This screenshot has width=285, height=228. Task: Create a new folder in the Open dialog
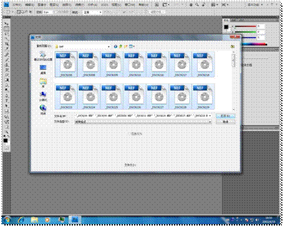coord(125,47)
